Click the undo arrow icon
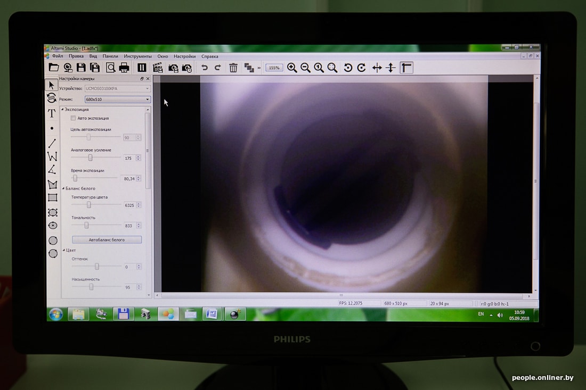 (204, 68)
